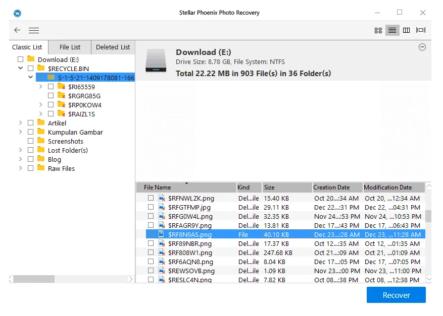Expand the Kumpulan Gambar folder node
443x316 pixels.
pos(20,132)
